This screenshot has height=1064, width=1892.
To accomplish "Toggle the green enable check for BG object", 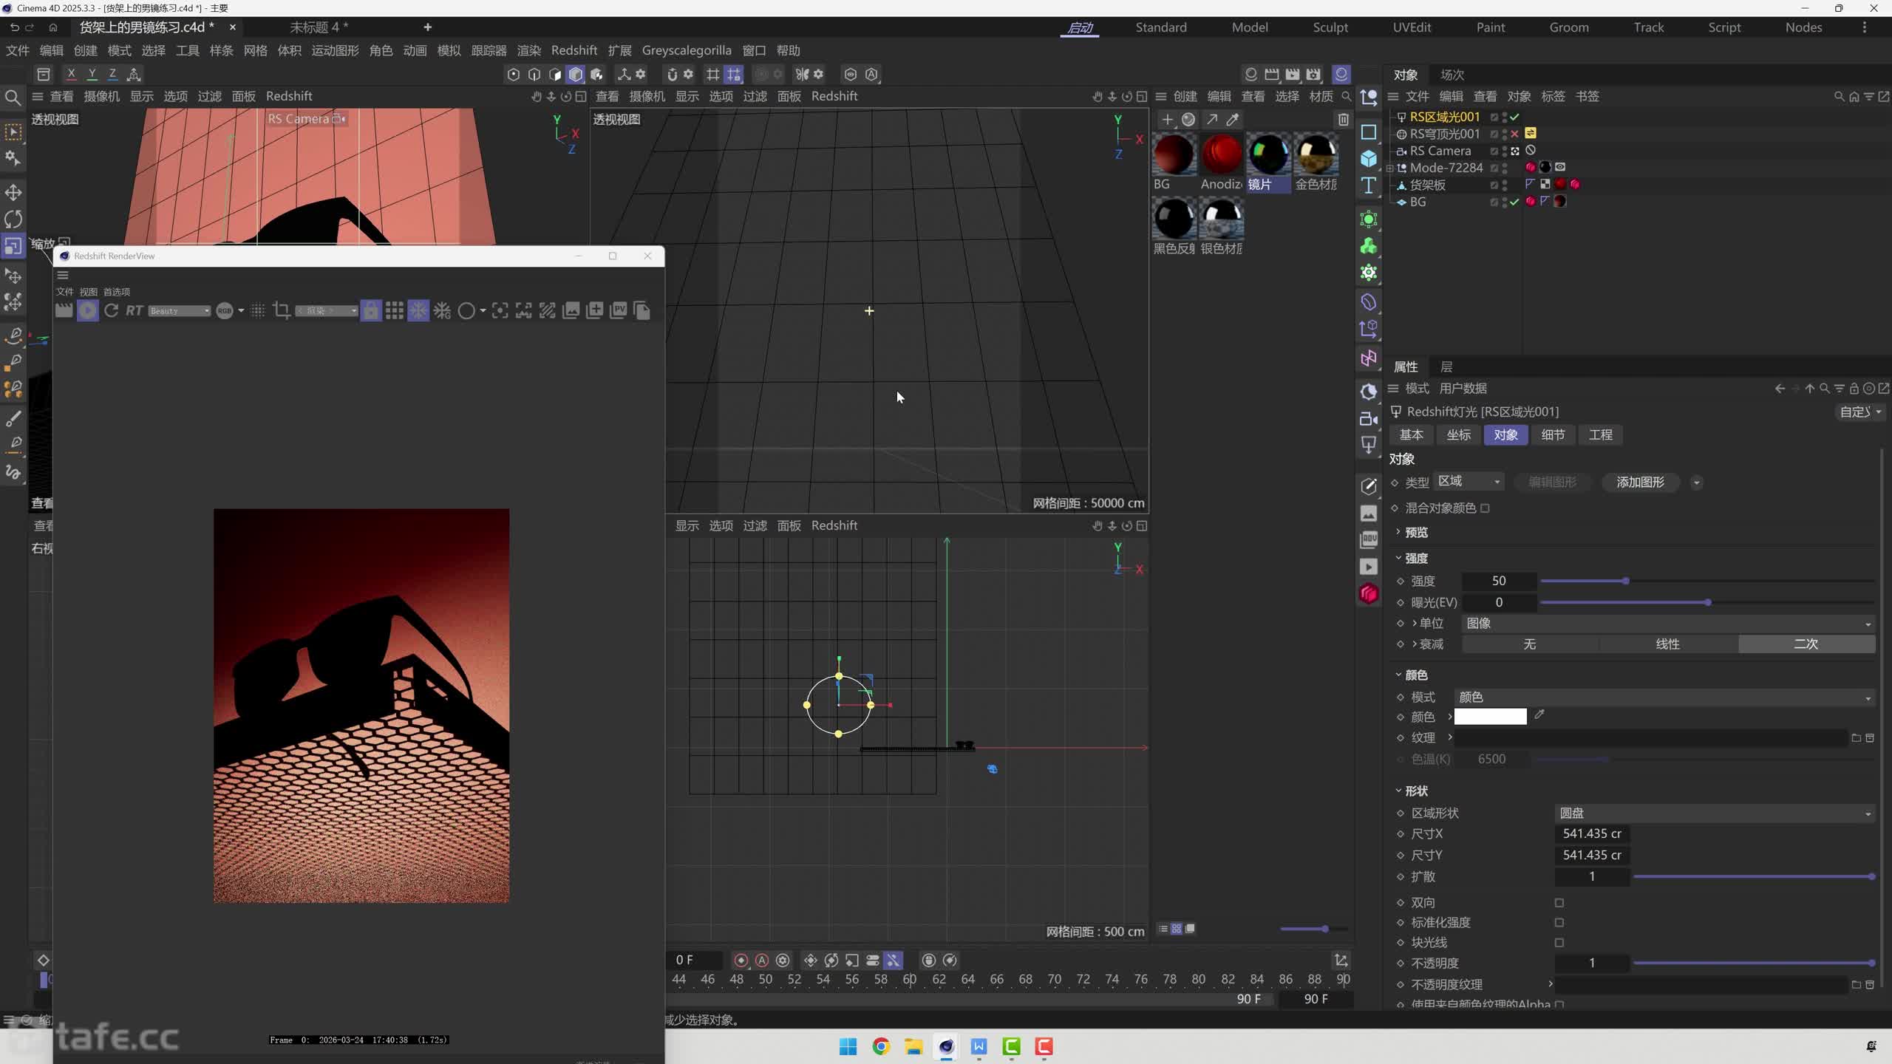I will [x=1514, y=202].
